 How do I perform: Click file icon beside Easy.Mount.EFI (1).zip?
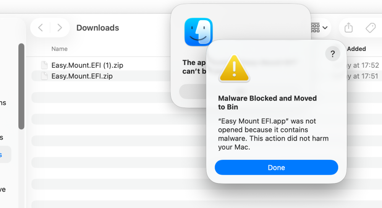tap(44, 65)
